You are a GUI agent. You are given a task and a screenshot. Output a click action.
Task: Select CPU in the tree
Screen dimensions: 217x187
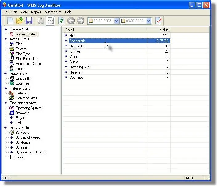coord(19,123)
